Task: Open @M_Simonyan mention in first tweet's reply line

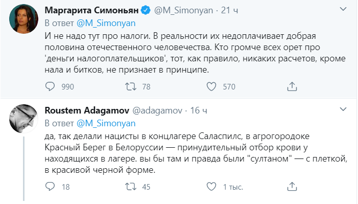Action: (106, 24)
